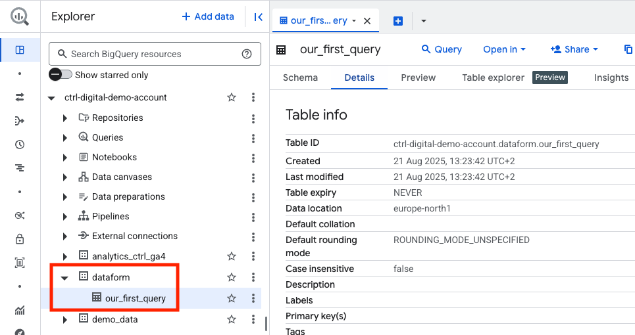
Task: Click the BigQuery logo icon
Action: click(20, 16)
